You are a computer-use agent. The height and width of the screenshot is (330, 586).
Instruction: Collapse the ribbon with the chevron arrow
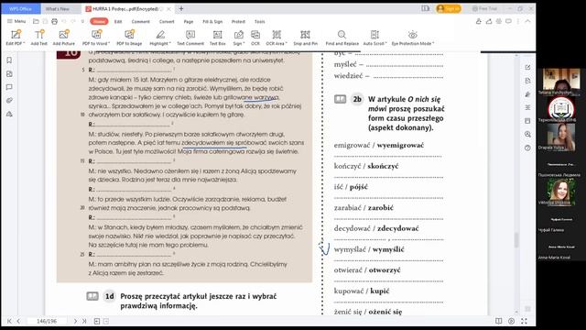(x=527, y=21)
